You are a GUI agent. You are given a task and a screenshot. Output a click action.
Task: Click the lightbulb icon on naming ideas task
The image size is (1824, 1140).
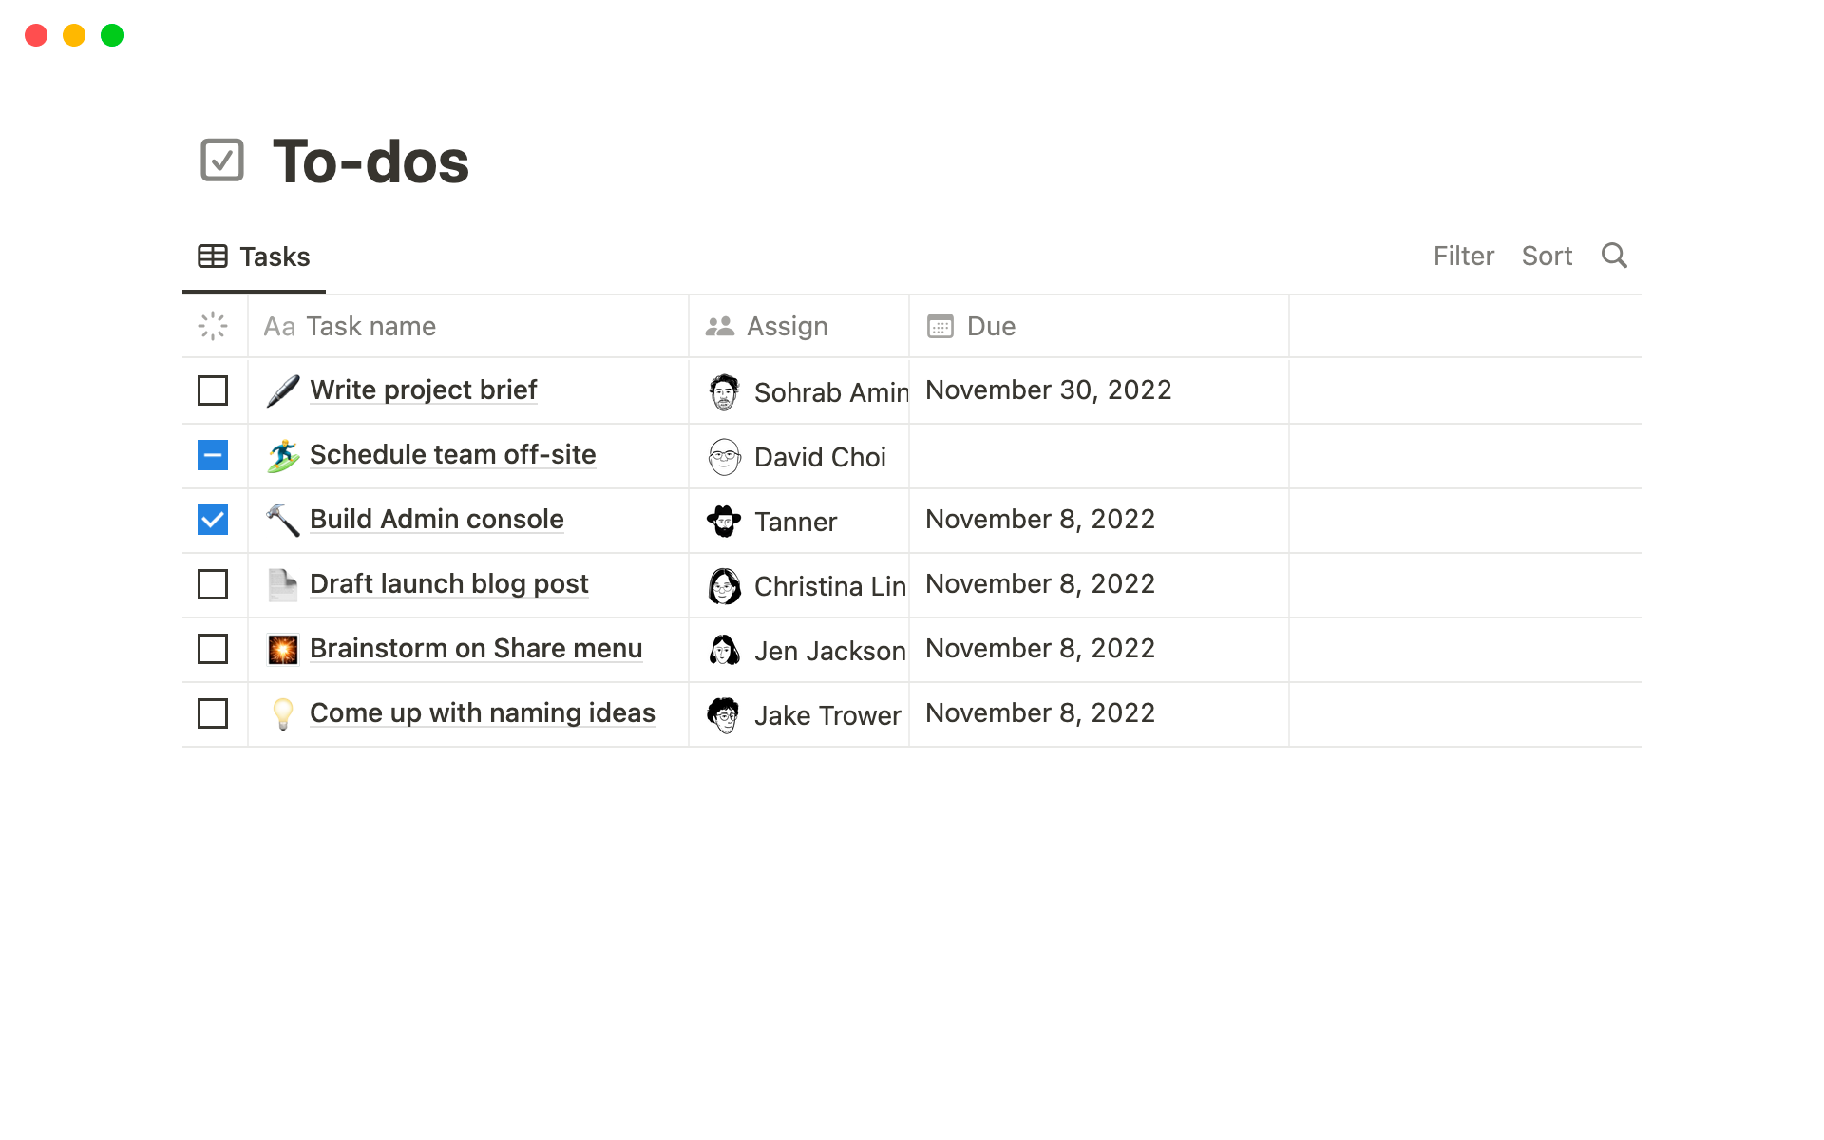point(279,712)
